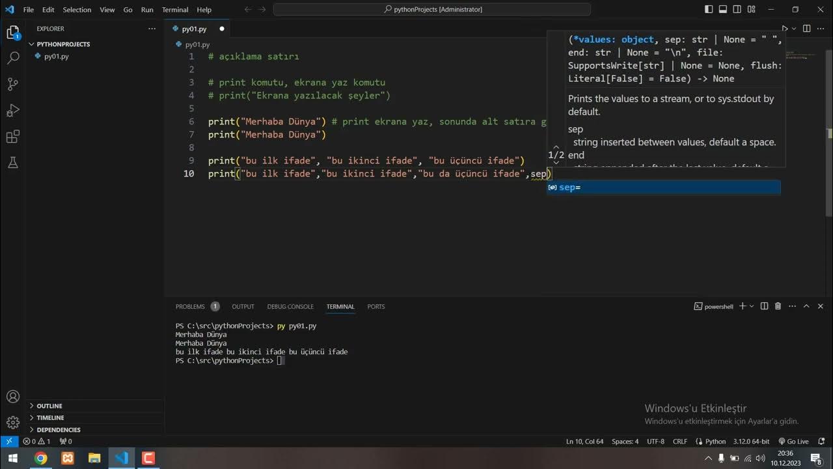Screen dimensions: 833x469
Task: Open the Explorer view in activity bar
Action: pyautogui.click(x=13, y=33)
